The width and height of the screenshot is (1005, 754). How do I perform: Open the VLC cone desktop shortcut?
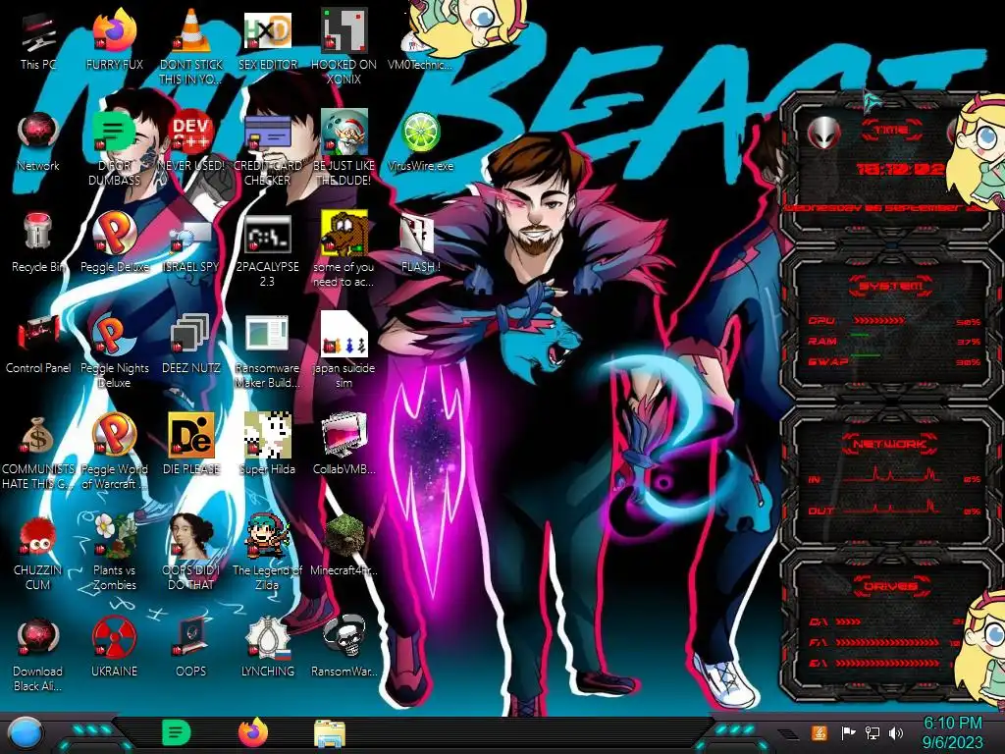pos(191,45)
